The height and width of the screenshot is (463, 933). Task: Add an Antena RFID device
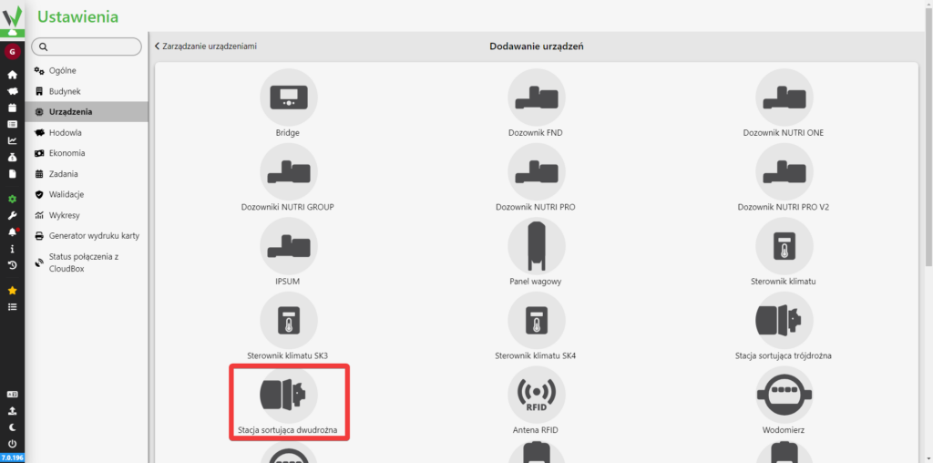(x=536, y=402)
